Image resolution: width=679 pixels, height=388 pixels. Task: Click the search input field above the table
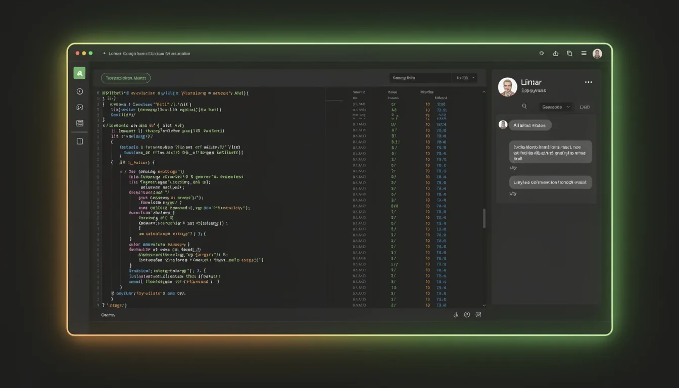(420, 78)
